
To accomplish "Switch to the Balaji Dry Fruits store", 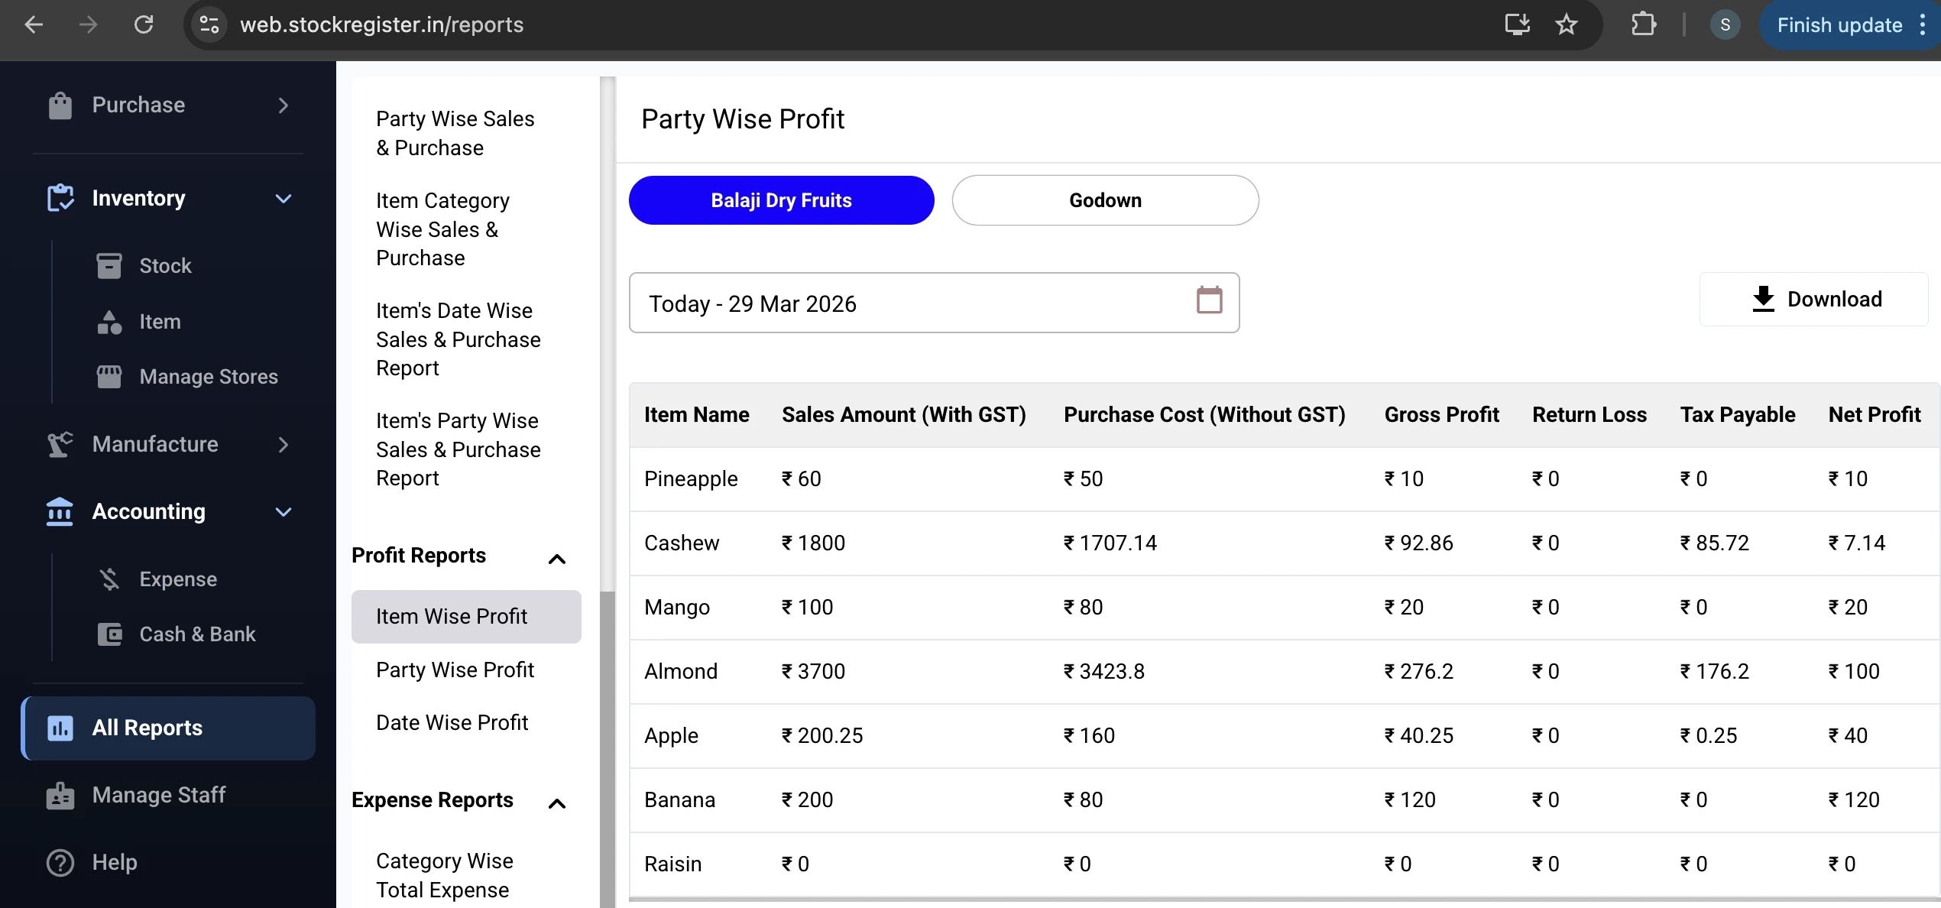I will 780,200.
